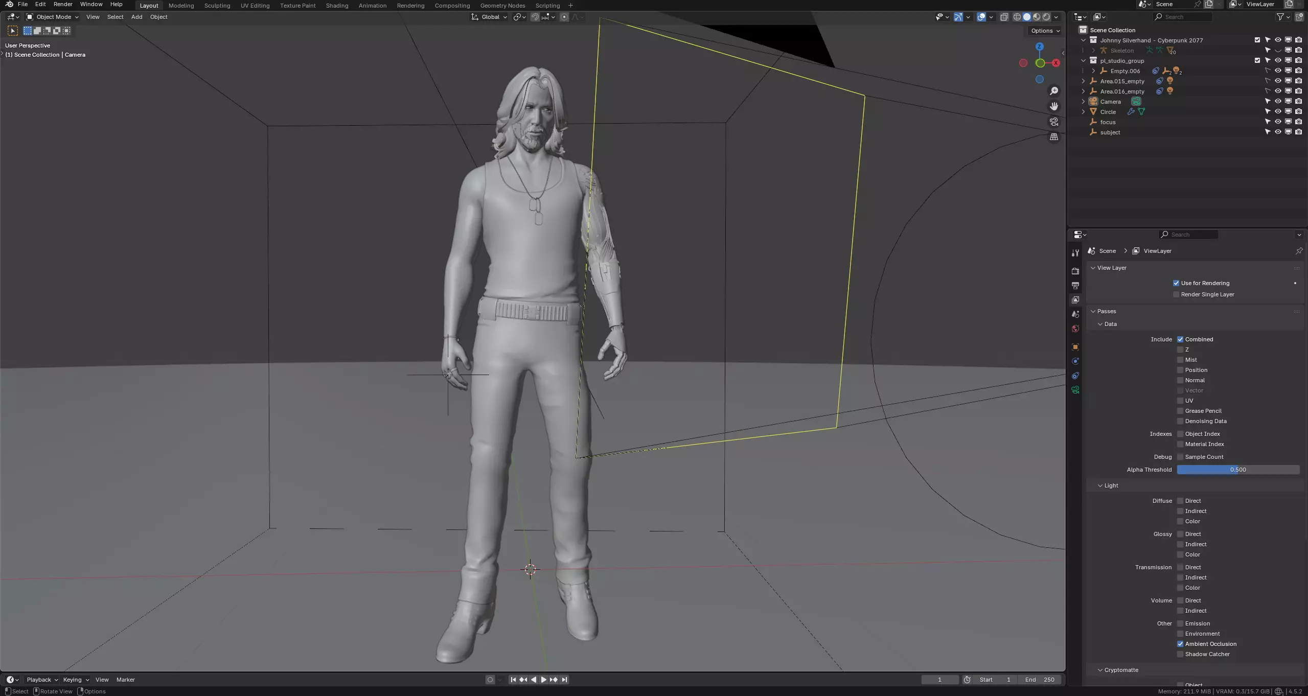The height and width of the screenshot is (696, 1308).
Task: Open the viewport Add menu
Action: tap(136, 17)
